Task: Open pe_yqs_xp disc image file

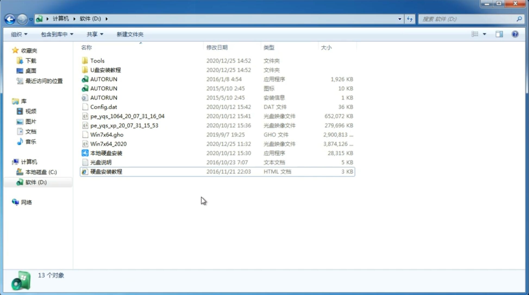Action: 124,125
